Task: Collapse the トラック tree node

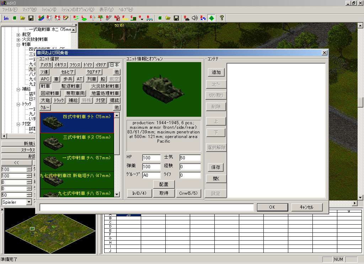Action: click(18, 104)
